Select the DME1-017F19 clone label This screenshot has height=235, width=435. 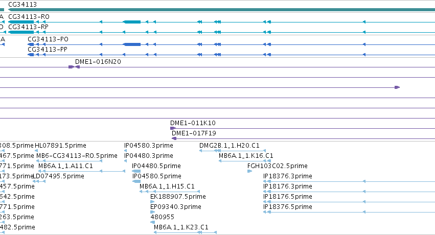pos(194,133)
